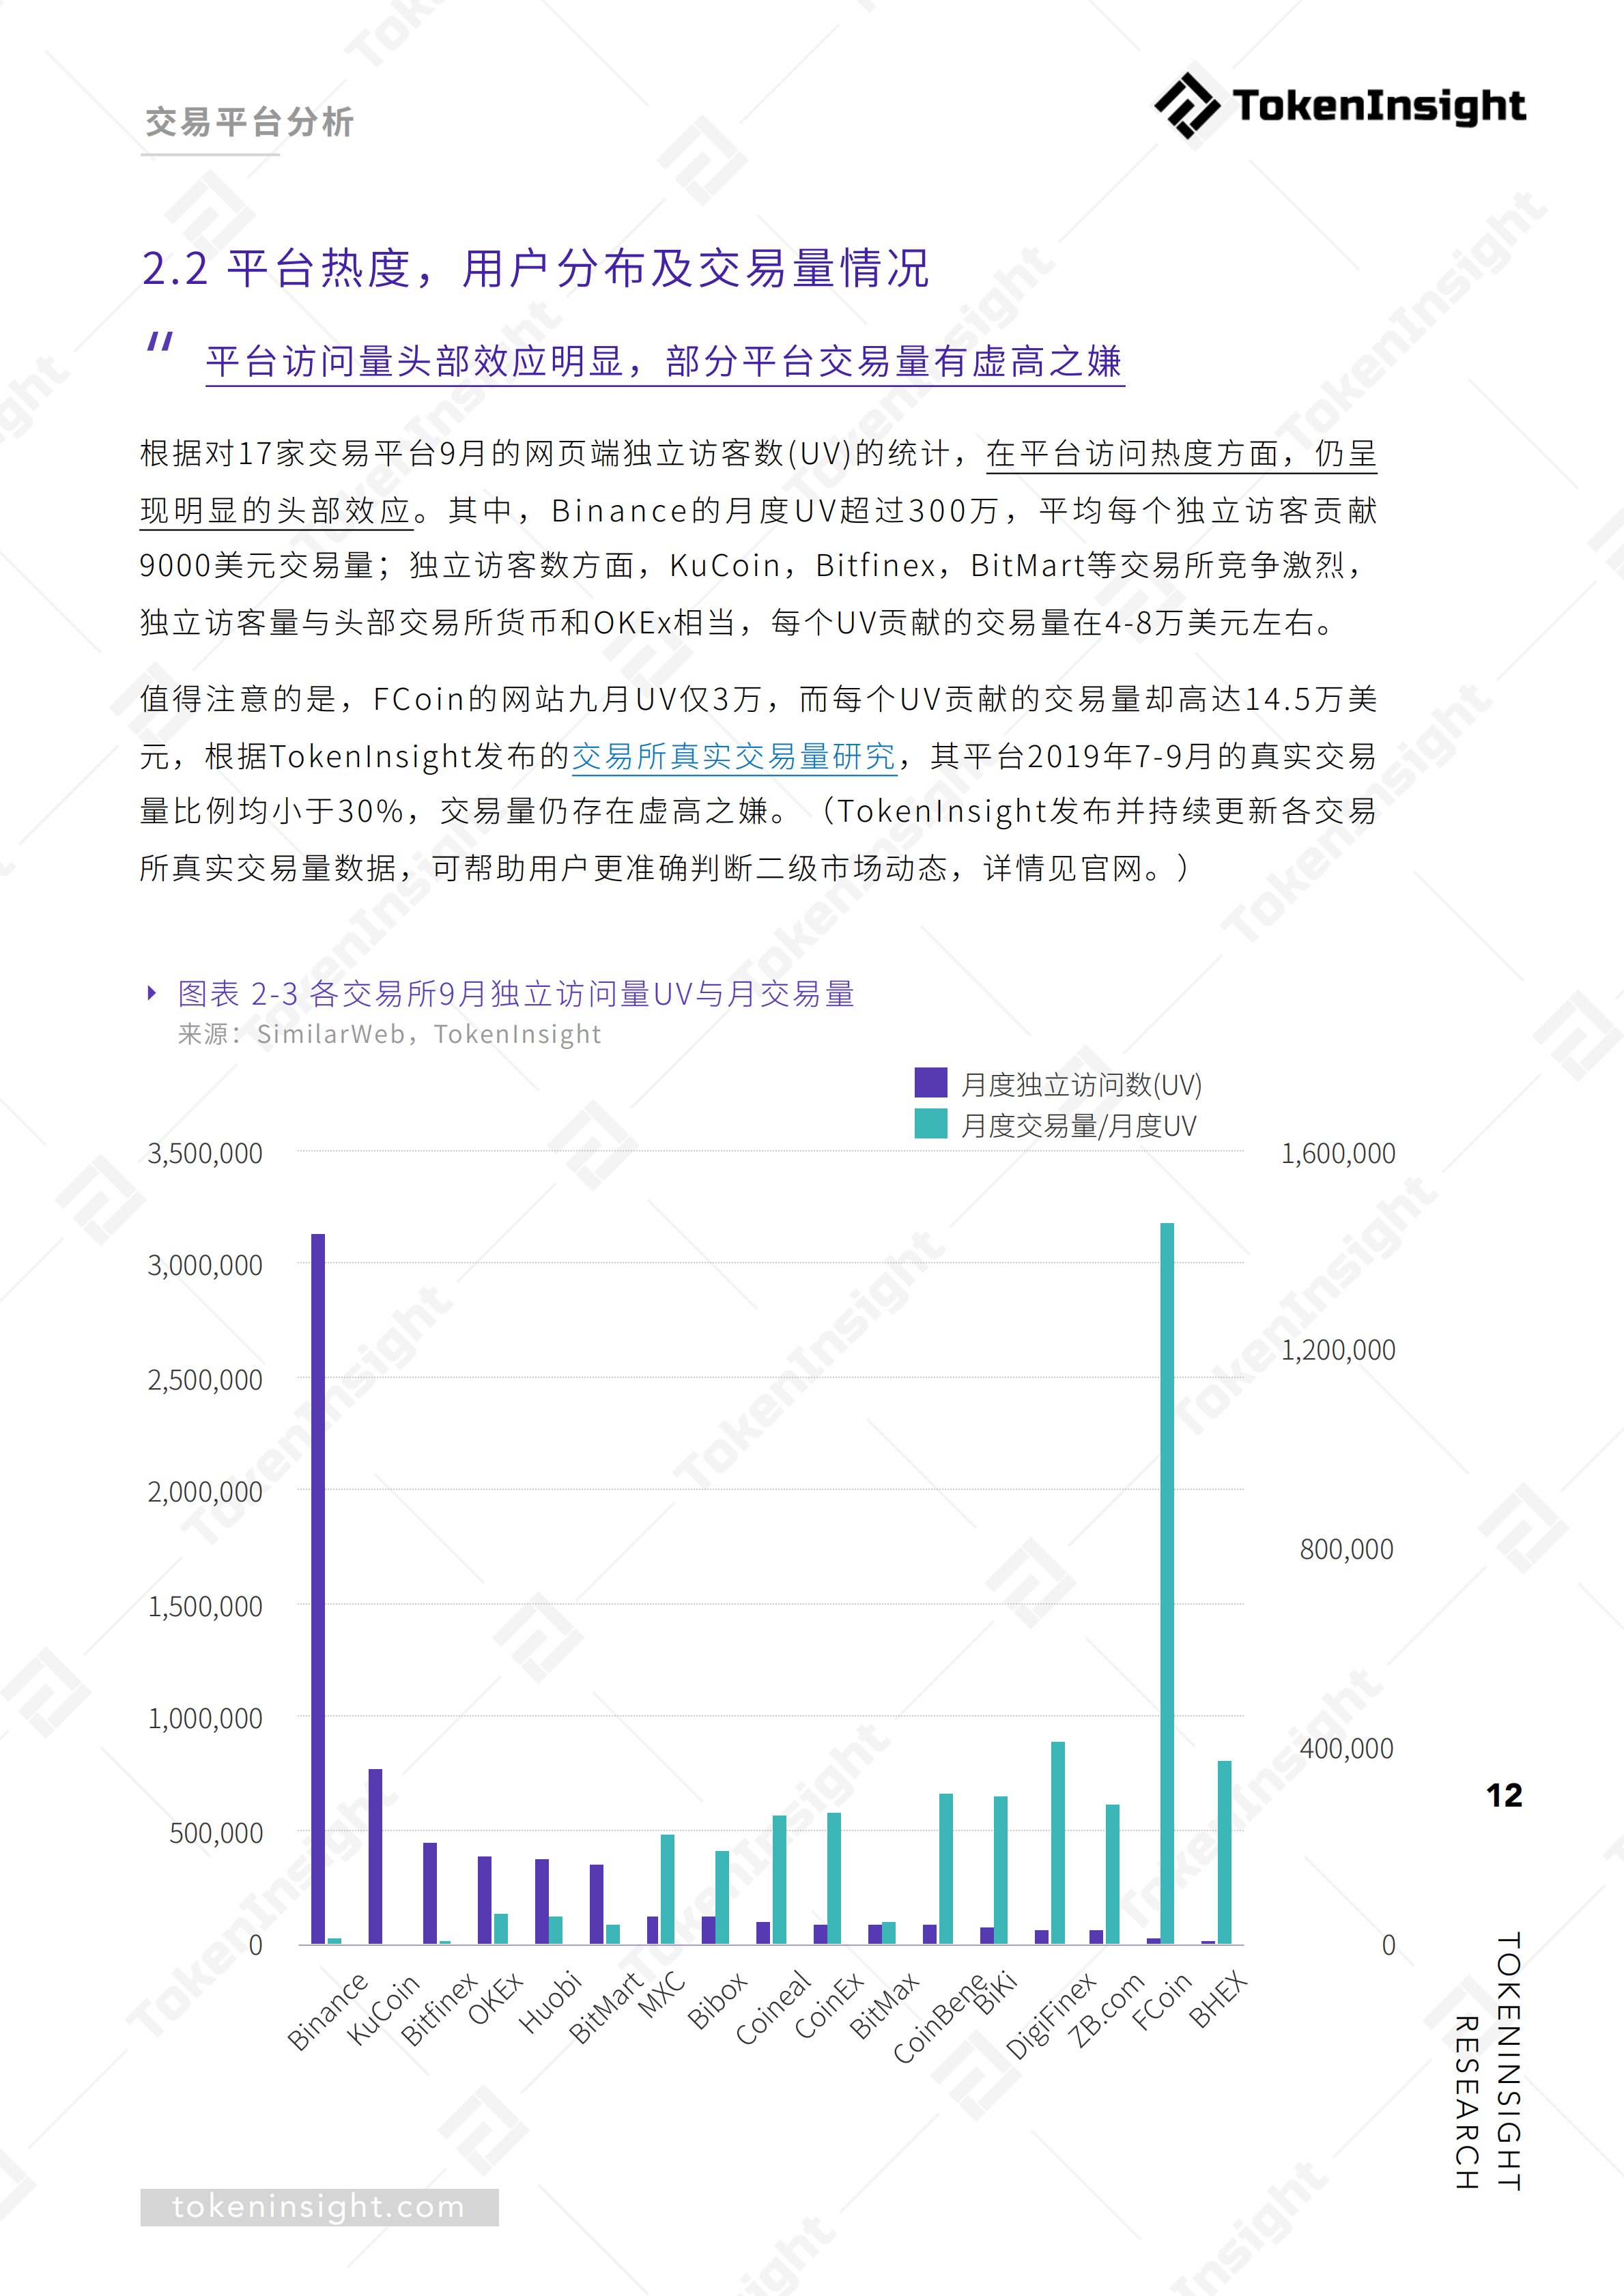Click the teal 月度交易量/月度UV legend swatch

pyautogui.click(x=930, y=1124)
